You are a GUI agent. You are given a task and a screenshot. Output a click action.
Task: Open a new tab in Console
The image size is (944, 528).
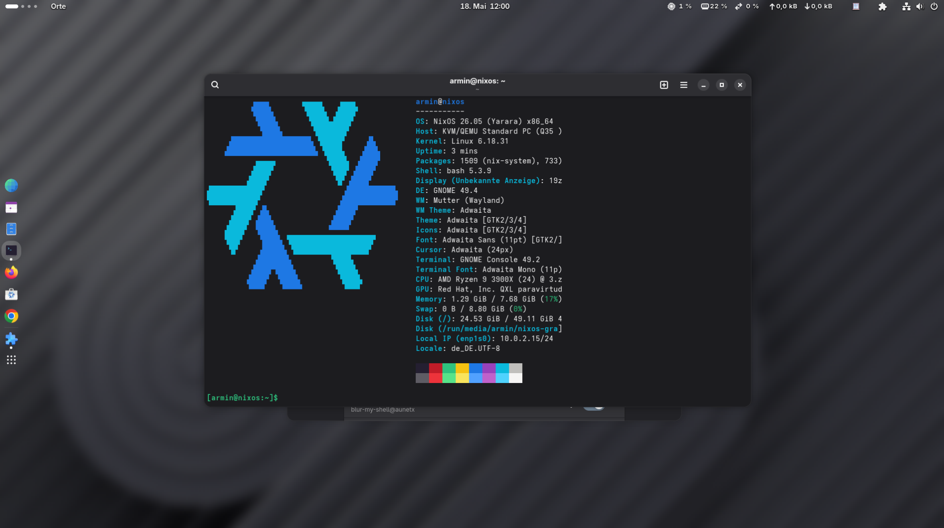[x=664, y=85]
